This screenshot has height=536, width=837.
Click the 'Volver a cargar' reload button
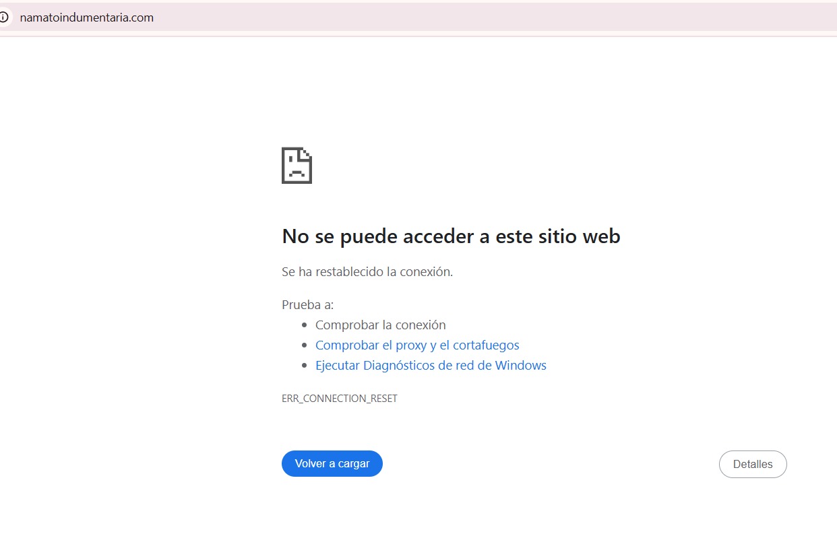[x=332, y=464]
